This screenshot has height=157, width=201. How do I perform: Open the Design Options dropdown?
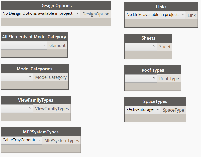(x=41, y=13)
